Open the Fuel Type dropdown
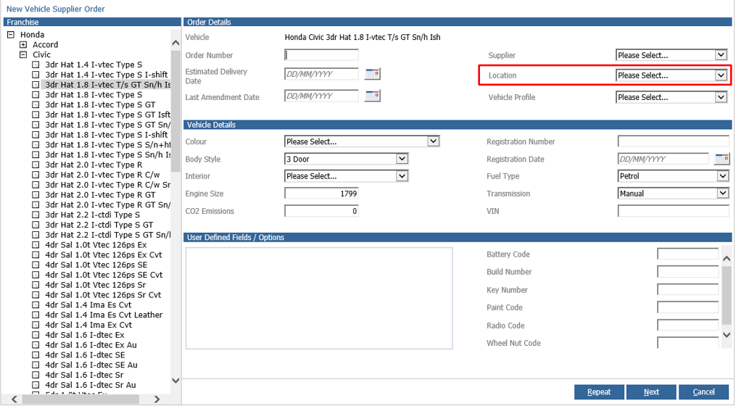Viewport: 736px width, 406px height. [674, 176]
